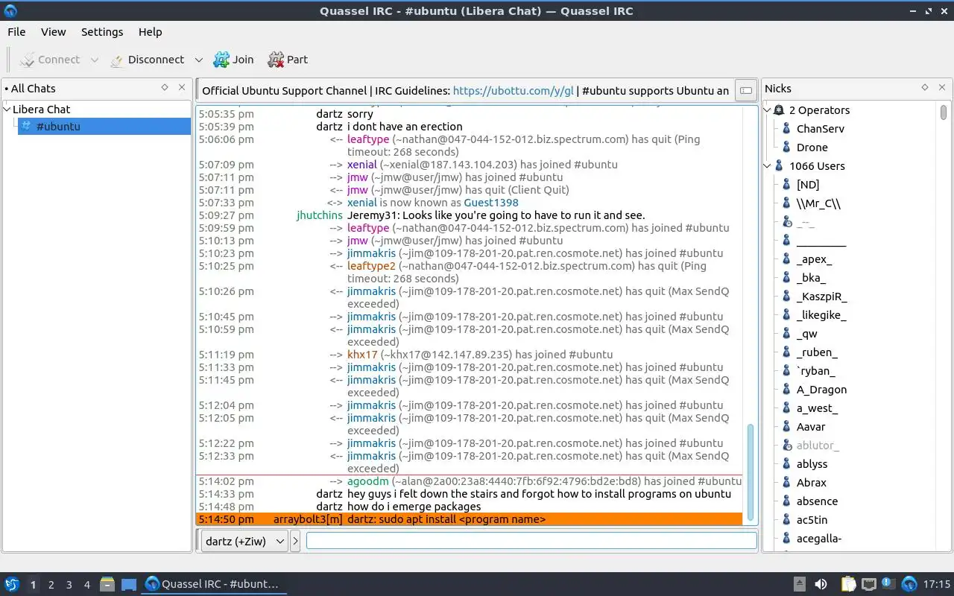Select Abrax in nick list

[x=811, y=483]
